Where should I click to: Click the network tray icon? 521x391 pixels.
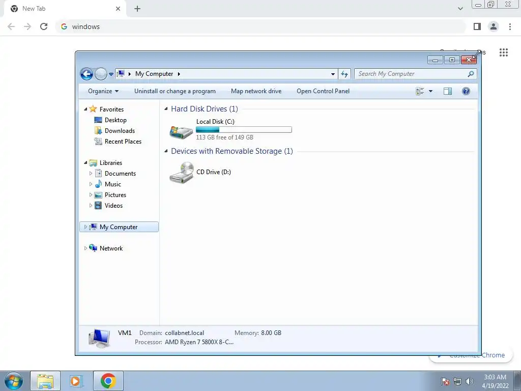[x=457, y=381]
